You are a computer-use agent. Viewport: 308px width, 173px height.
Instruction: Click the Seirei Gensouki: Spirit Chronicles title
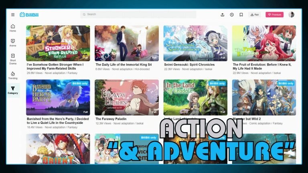tap(189, 64)
